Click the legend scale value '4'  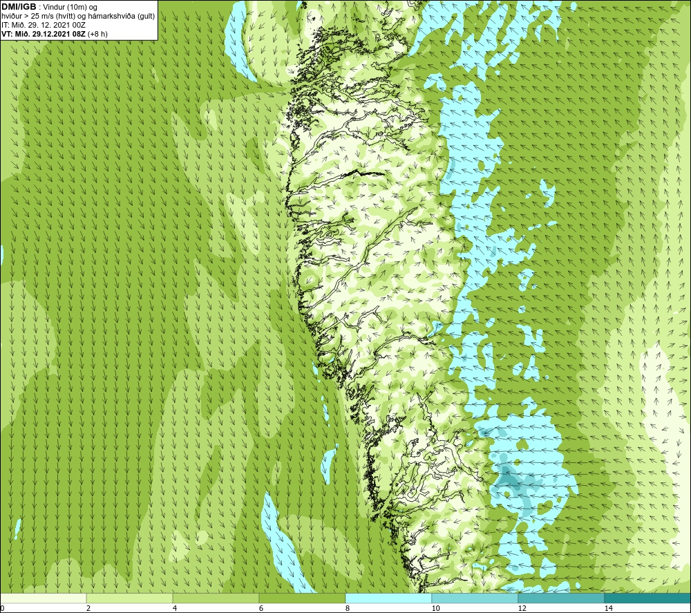pos(175,608)
